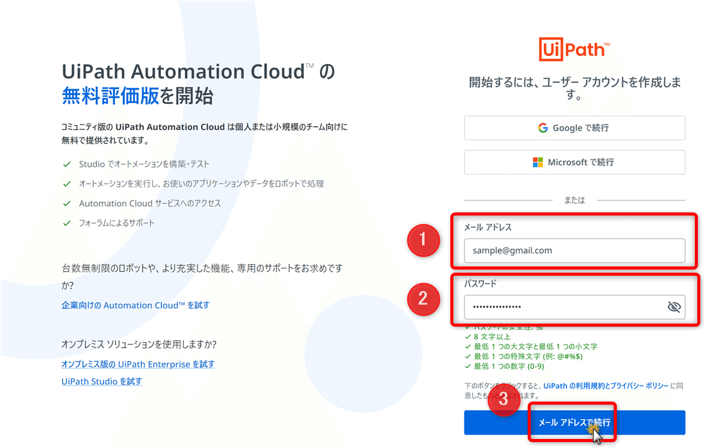This screenshot has width=720, height=447.
Task: Open オンプレミス版の UiPath Enterprise を試す link
Action: (x=138, y=364)
